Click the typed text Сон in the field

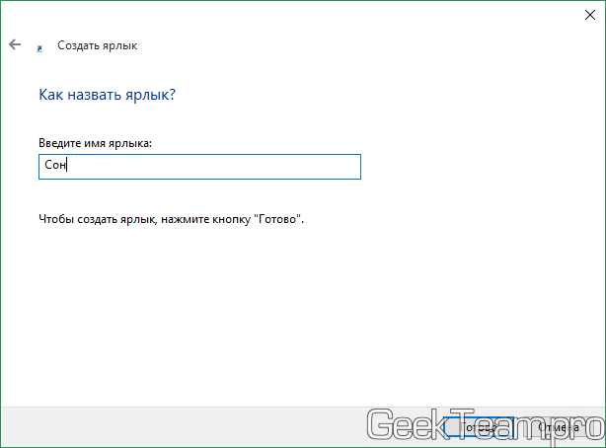pyautogui.click(x=53, y=167)
